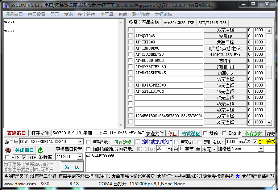Click the 1000 ms/次 interval field
278x190 pixels.
click(231, 142)
